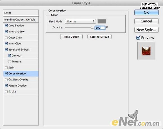Viewport: 163px width, 129px height.
Task: Confirm with the OK button
Action: (146, 12)
